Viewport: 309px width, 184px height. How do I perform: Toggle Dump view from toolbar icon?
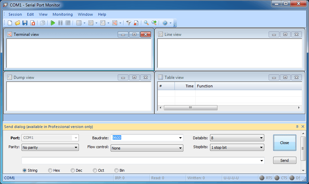(103, 23)
